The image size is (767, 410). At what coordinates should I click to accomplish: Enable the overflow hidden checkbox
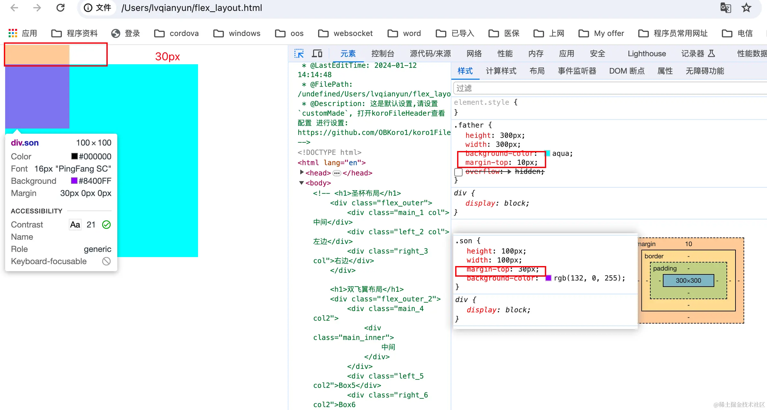tap(458, 172)
